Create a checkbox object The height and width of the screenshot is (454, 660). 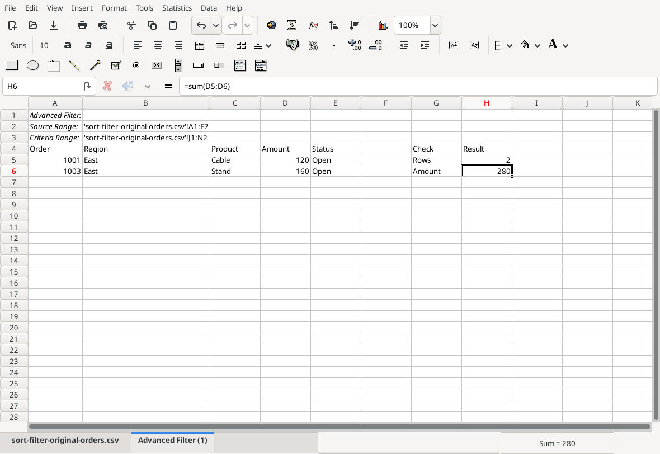tap(116, 65)
